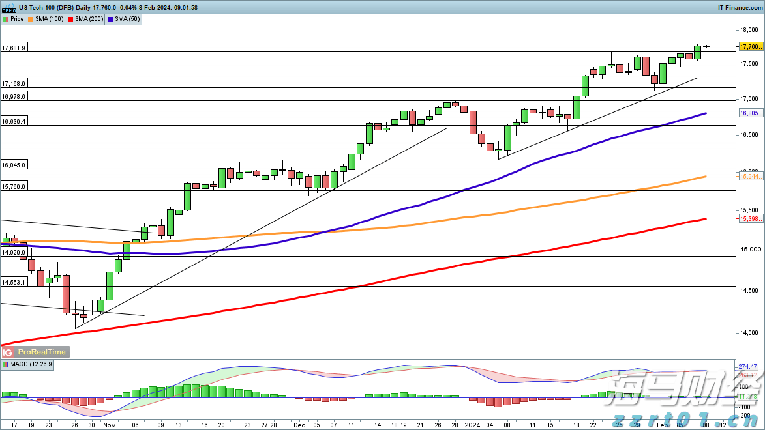Click the 17,681.9 horizontal level label
The image size is (765, 430).
(x=14, y=48)
